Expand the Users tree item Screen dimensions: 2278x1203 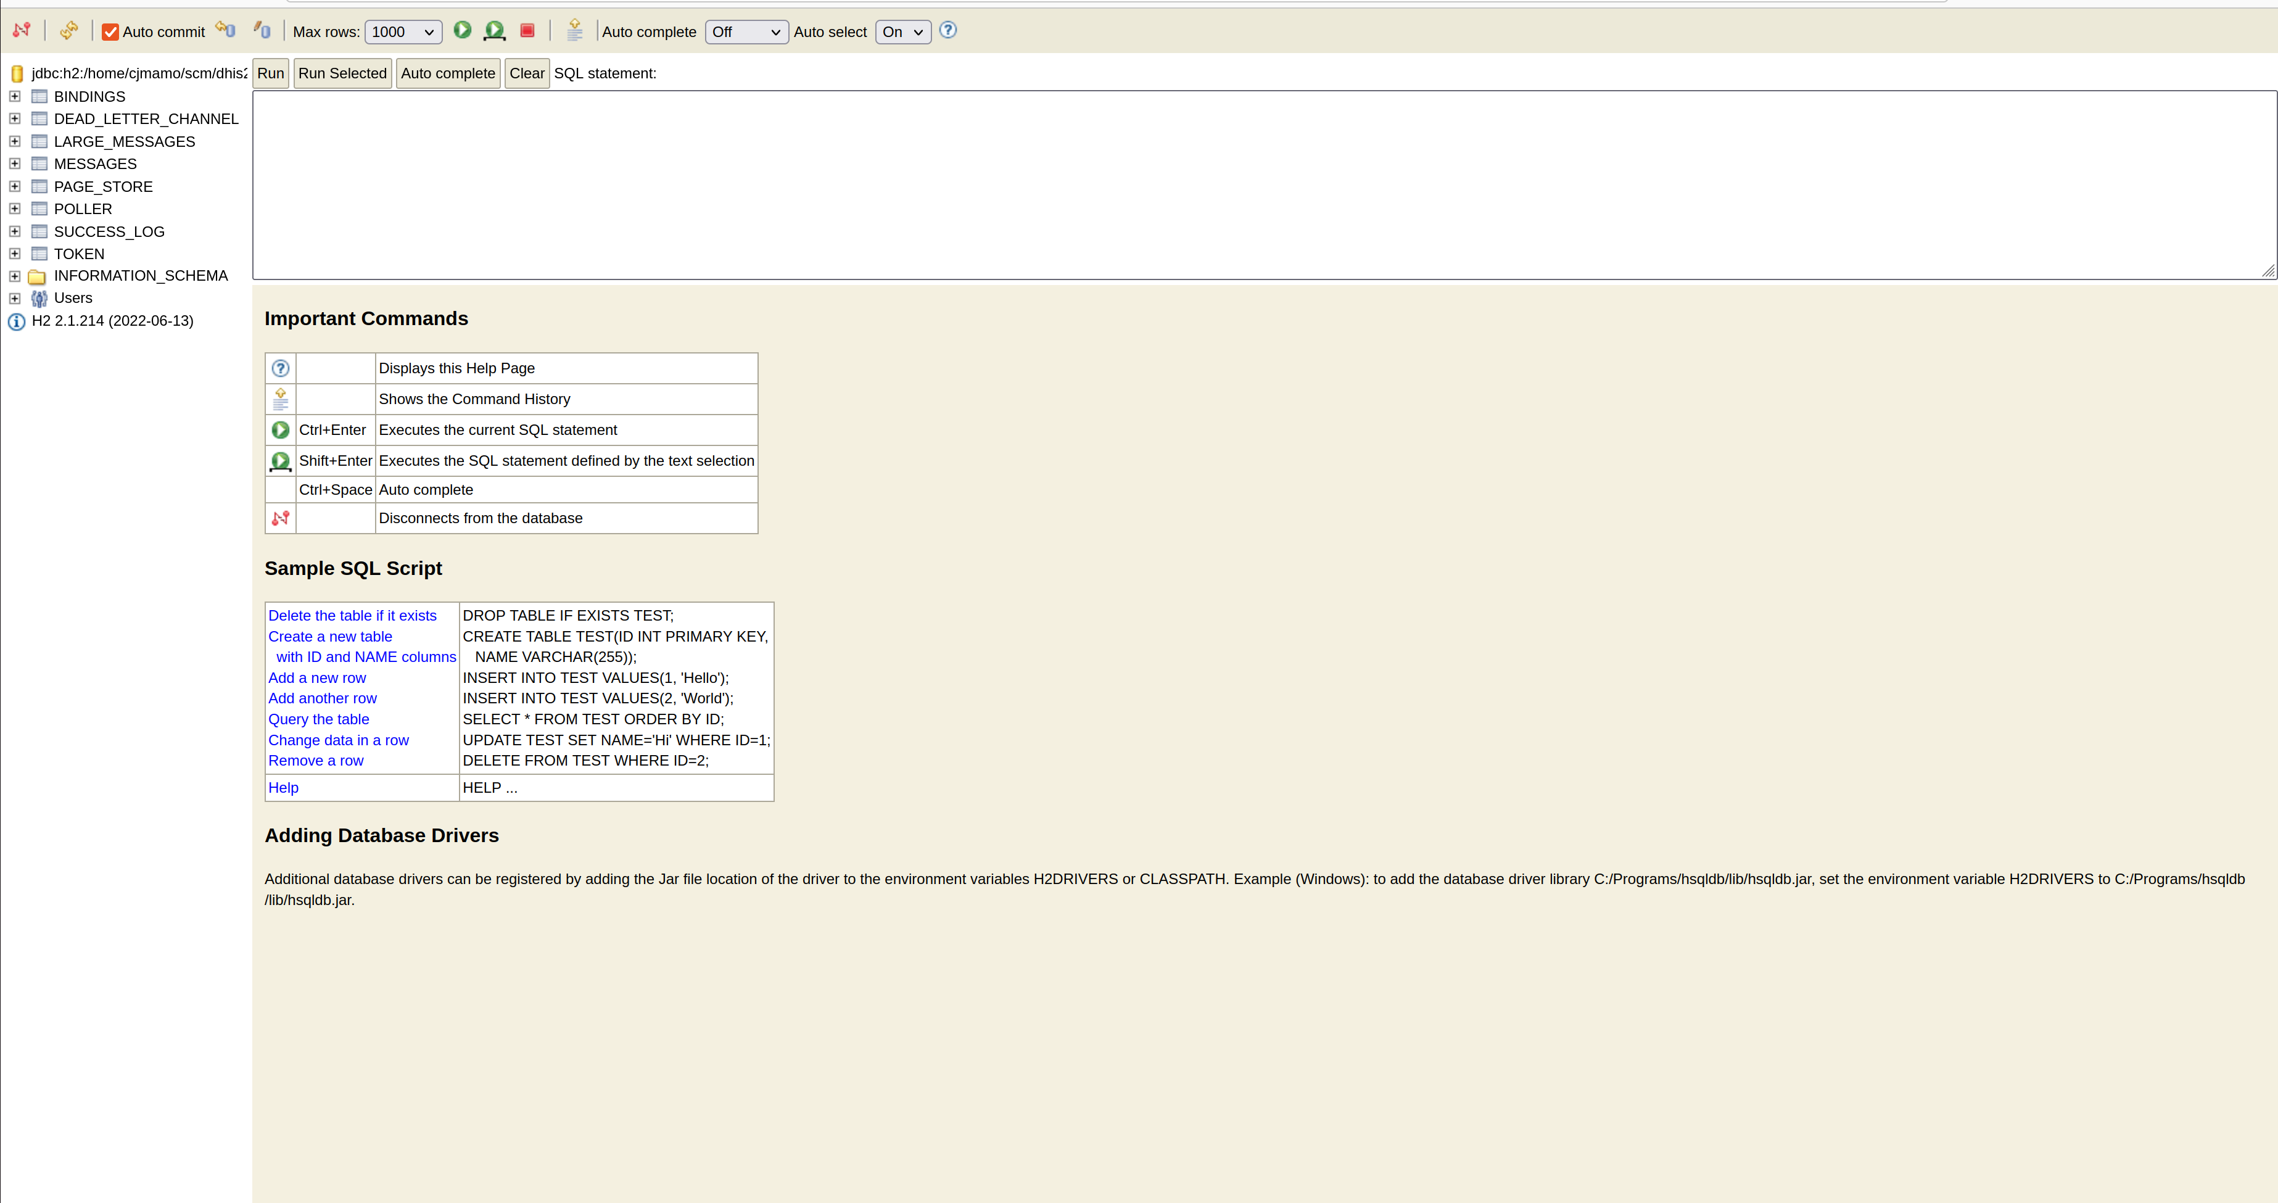coord(15,297)
